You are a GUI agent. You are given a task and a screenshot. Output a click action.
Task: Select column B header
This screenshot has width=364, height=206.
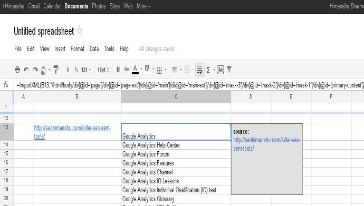[x=77, y=96]
